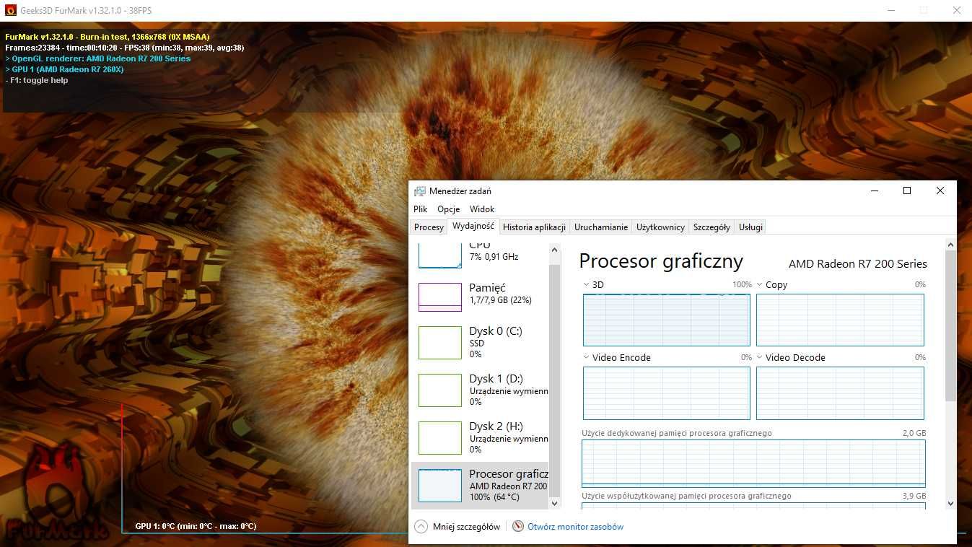The width and height of the screenshot is (972, 547).
Task: Open the 3D engine dropdown
Action: click(586, 284)
